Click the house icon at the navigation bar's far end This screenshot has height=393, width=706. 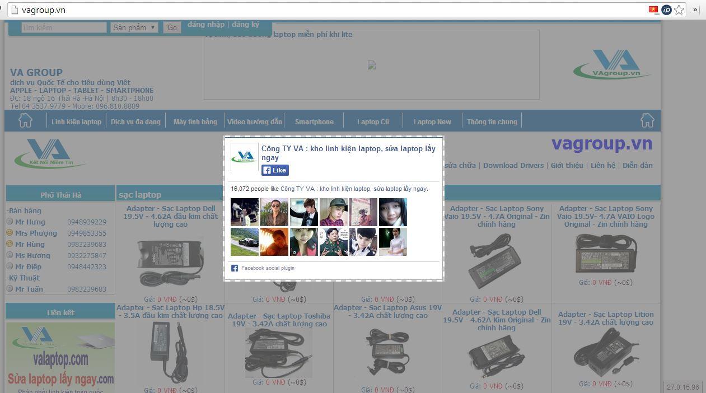[647, 120]
